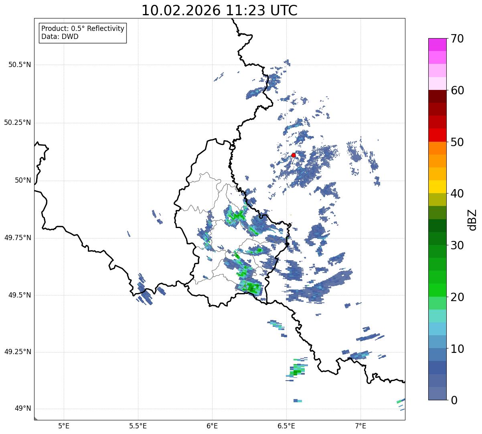Image resolution: width=482 pixels, height=434 pixels.
Task: Click the Product: 0.5° Reflectivity label
Action: (x=83, y=29)
